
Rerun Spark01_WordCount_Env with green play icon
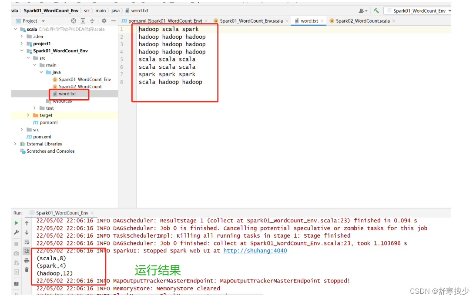(17, 223)
